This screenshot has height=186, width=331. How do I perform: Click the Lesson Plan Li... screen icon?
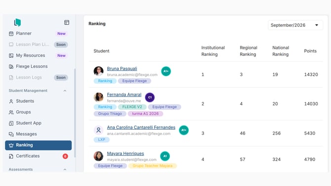tap(11, 45)
